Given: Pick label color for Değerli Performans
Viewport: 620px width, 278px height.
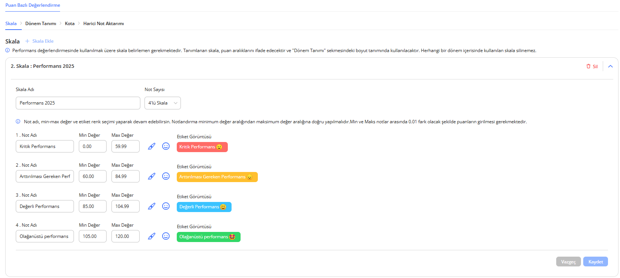Looking at the screenshot, I should pyautogui.click(x=152, y=206).
